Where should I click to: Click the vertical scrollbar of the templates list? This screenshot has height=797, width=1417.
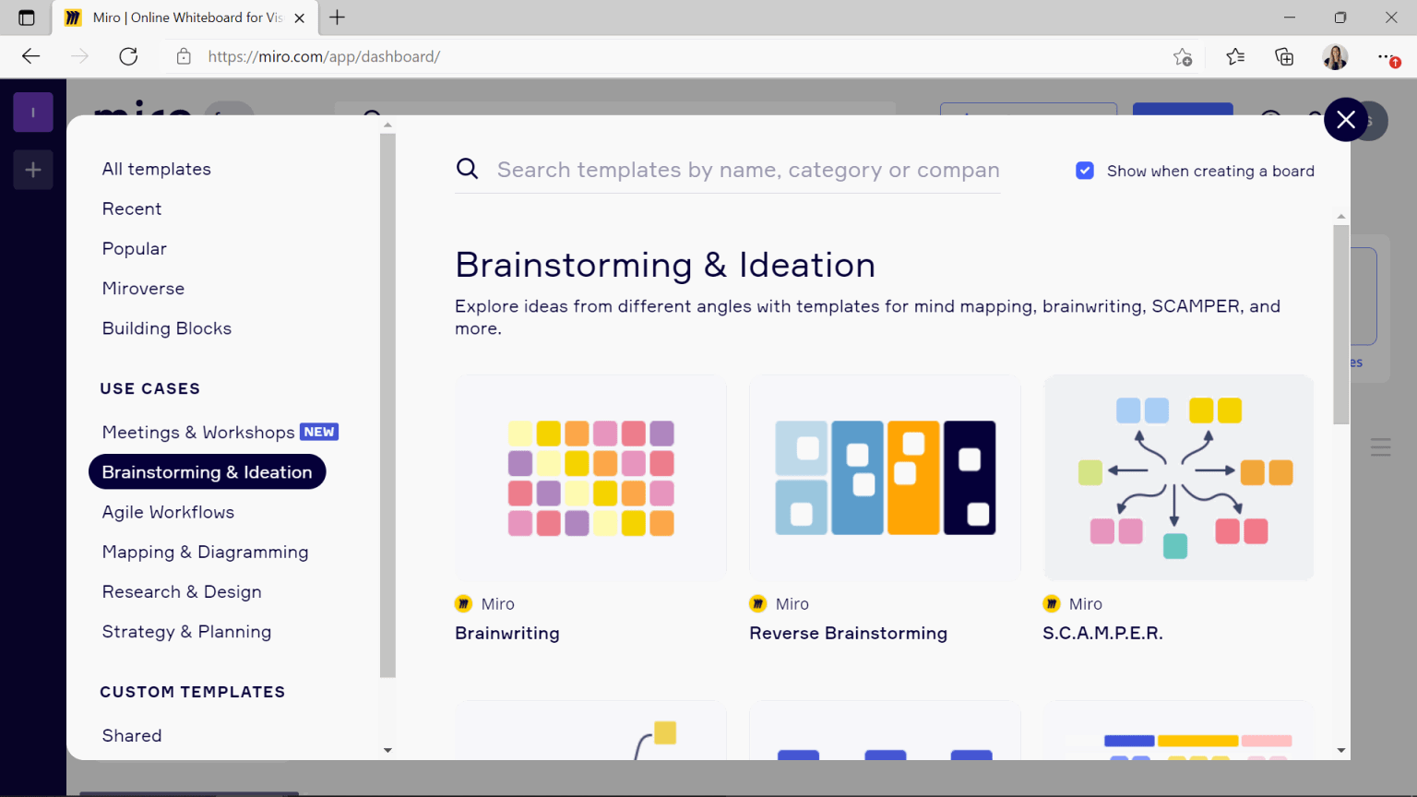(1340, 323)
